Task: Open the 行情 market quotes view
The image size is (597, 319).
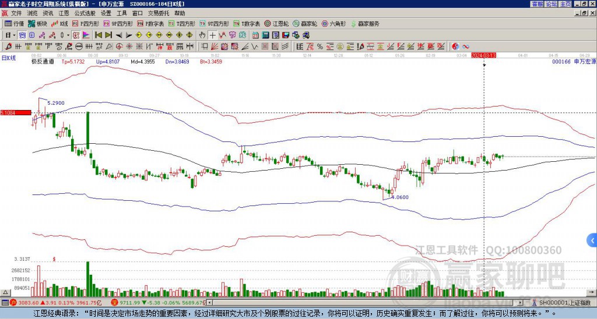Action: click(14, 23)
